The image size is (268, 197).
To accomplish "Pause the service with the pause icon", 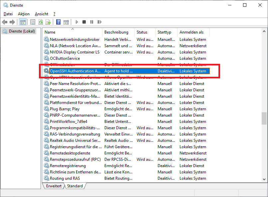I will tap(92, 22).
